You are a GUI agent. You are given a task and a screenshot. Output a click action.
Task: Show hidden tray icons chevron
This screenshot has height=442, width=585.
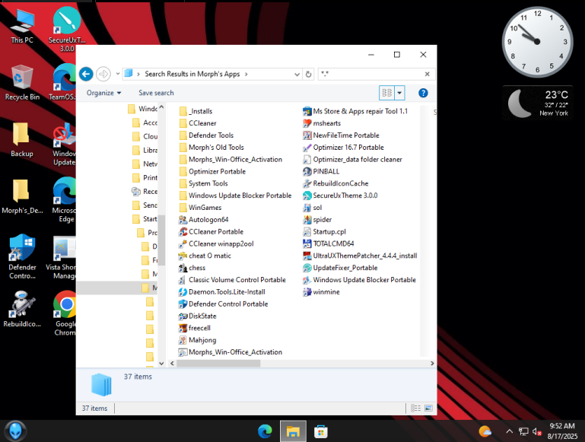click(x=509, y=431)
